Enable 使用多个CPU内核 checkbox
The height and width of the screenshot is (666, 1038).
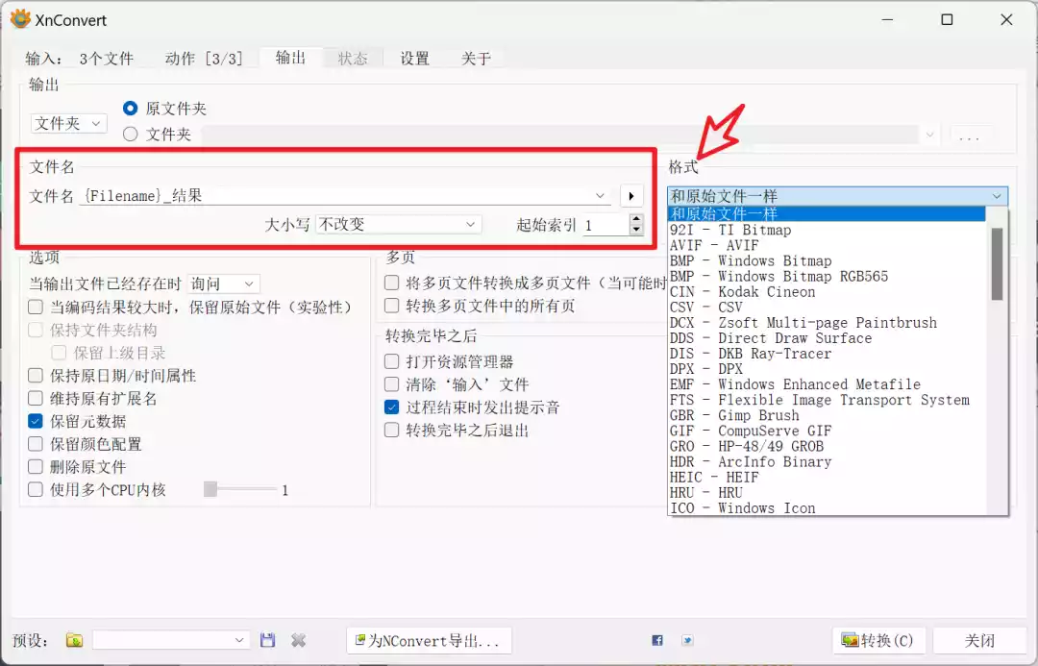(36, 490)
